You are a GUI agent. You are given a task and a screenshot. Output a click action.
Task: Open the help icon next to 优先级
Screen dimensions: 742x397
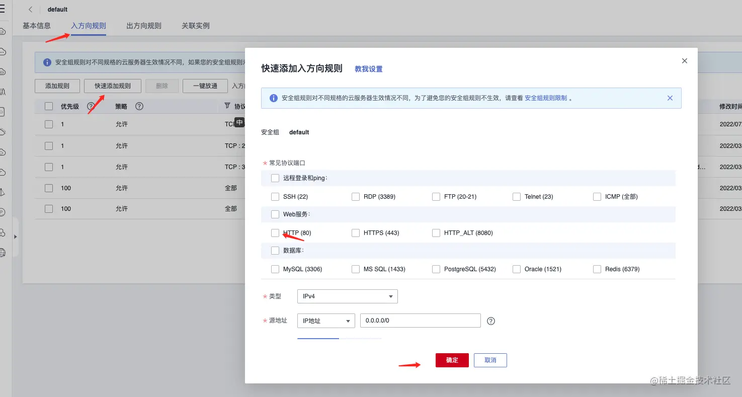(91, 106)
